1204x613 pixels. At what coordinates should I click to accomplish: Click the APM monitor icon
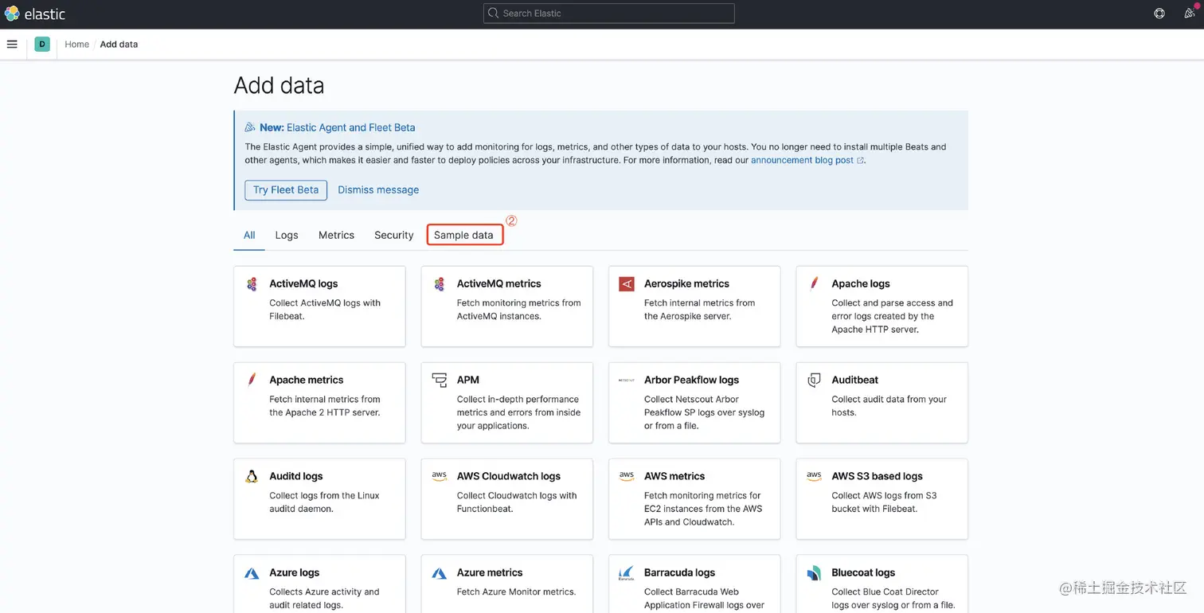440,381
